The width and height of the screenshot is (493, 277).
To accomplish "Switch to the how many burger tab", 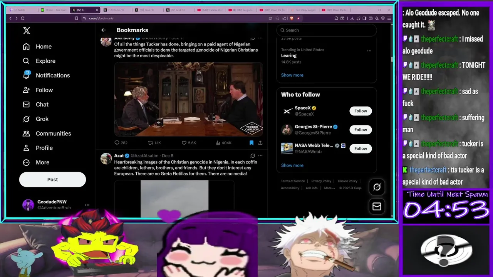I will click(x=304, y=10).
